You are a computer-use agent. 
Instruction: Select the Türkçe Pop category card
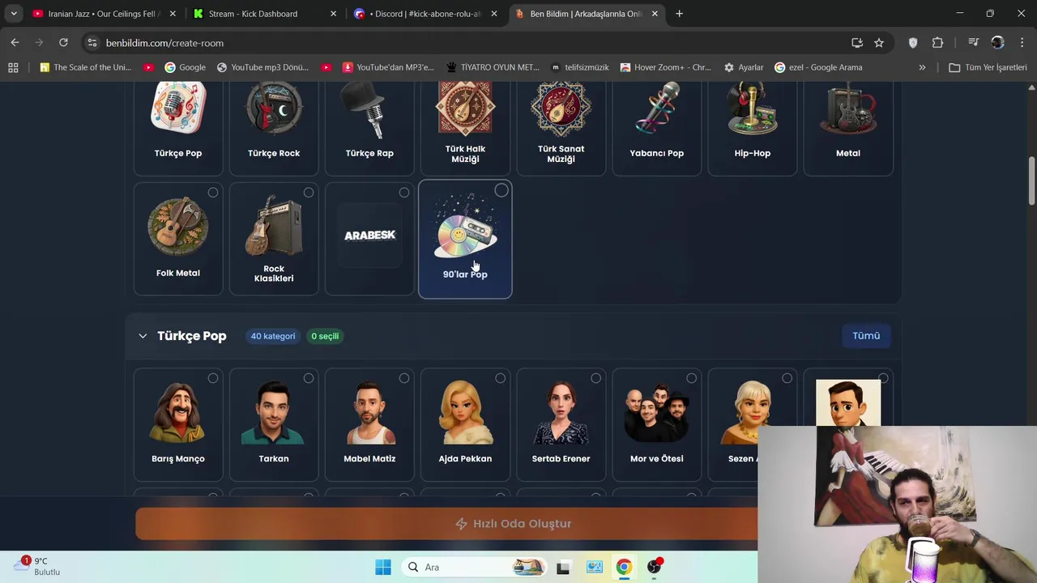click(x=178, y=128)
